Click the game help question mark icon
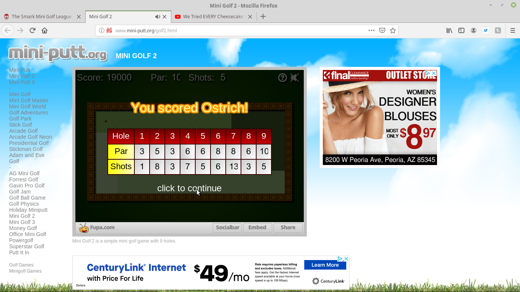 pyautogui.click(x=282, y=78)
